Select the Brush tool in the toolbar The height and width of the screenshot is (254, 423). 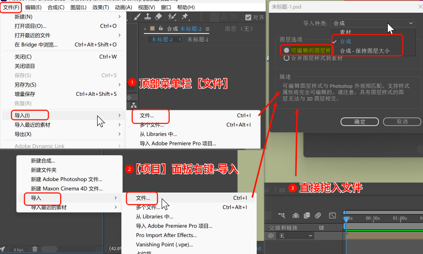(x=137, y=17)
